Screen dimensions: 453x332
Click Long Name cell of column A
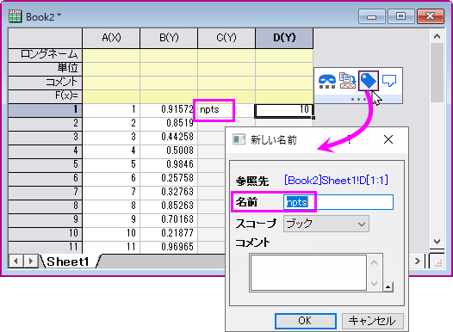[111, 55]
